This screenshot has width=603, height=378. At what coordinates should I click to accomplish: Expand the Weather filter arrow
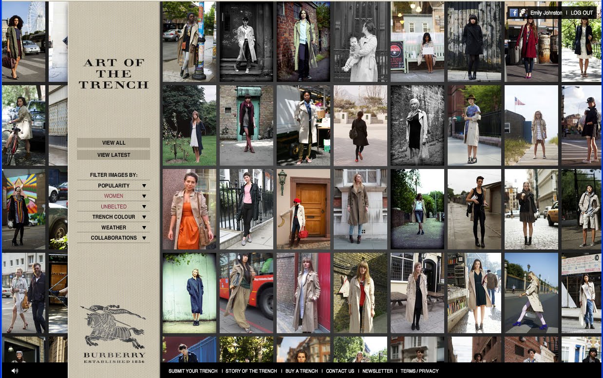pyautogui.click(x=144, y=227)
